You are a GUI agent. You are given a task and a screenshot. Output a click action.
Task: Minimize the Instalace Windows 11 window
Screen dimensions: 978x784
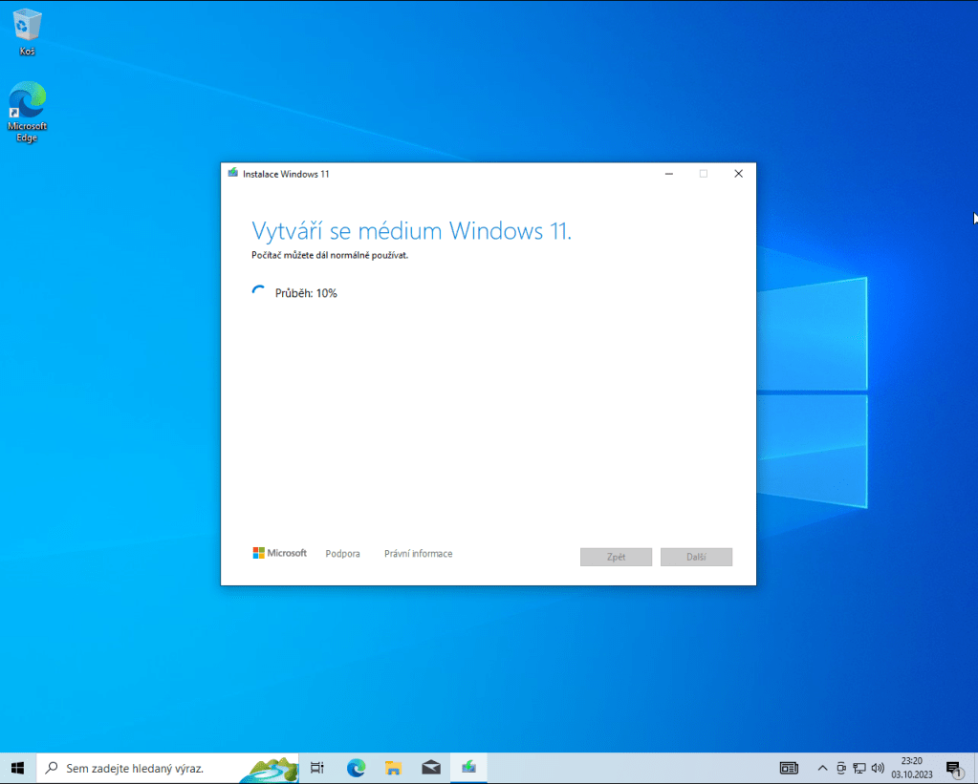click(669, 174)
